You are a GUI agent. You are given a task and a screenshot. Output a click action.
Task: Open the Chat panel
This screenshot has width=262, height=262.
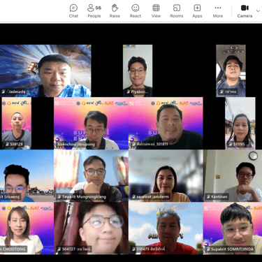[x=73, y=11]
